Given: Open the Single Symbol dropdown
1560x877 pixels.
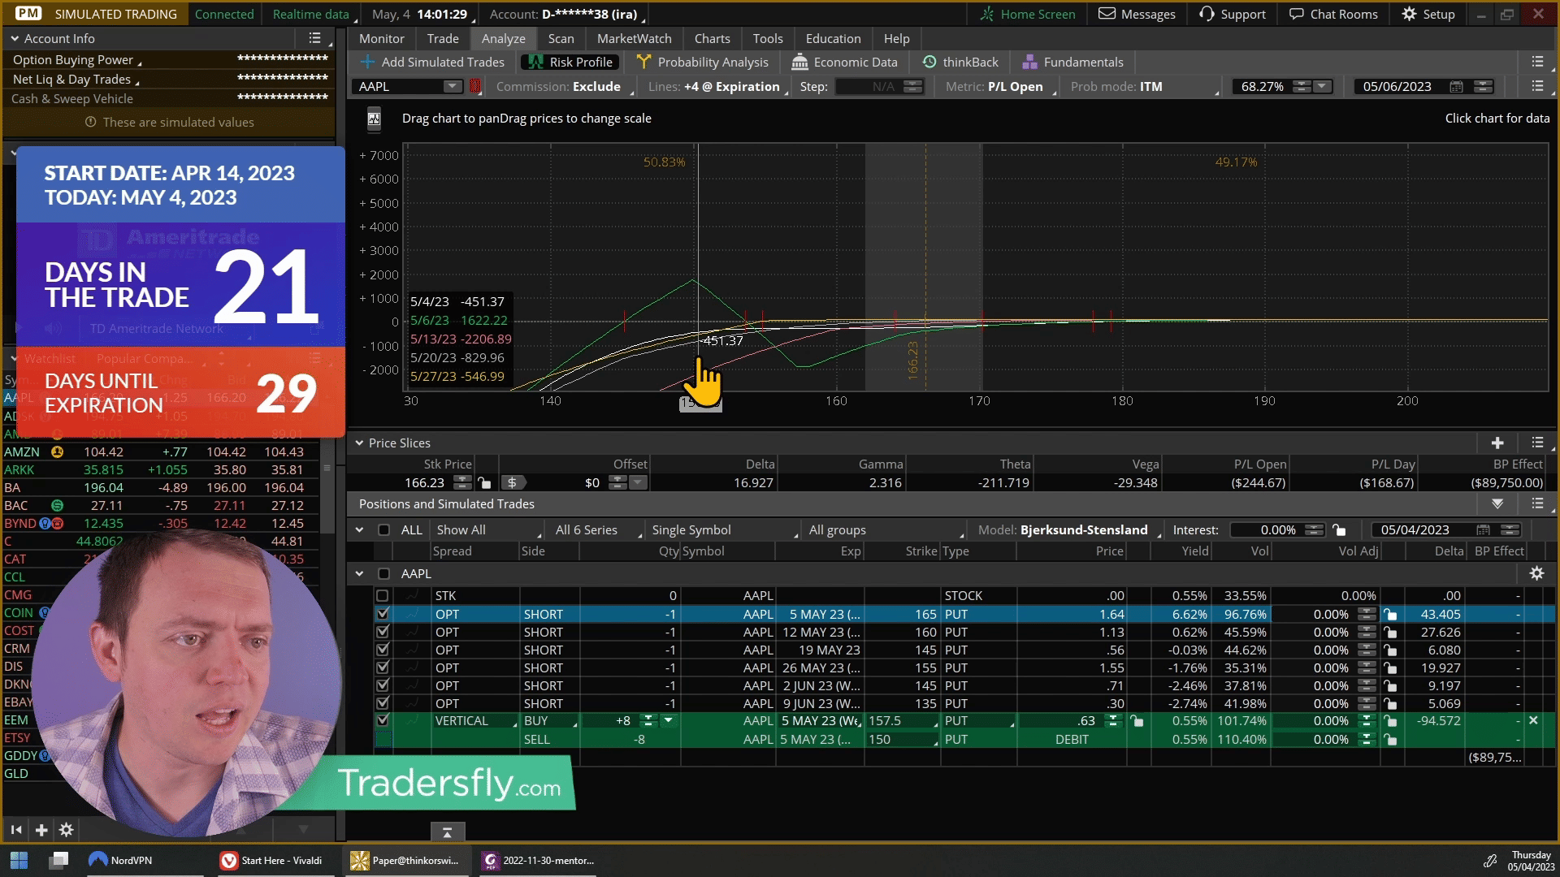Looking at the screenshot, I should [x=725, y=529].
